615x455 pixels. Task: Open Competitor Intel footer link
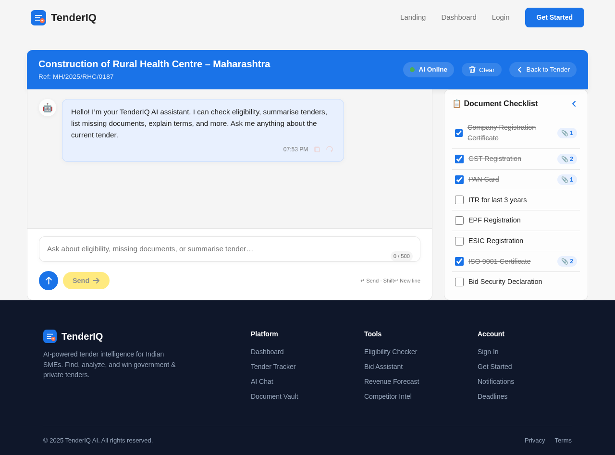tap(388, 396)
